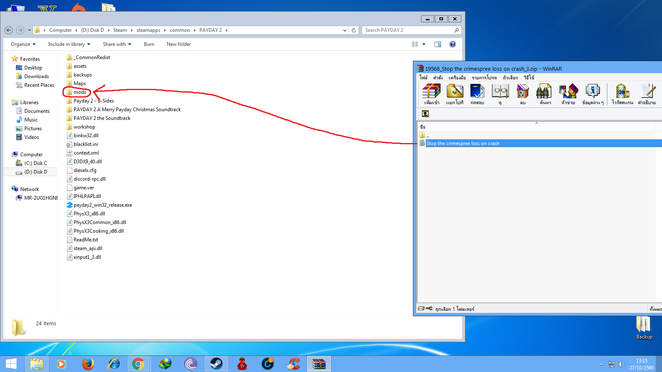662x372 pixels.
Task: Click (D:) Disk D in the breadcrumb
Action: [x=92, y=30]
